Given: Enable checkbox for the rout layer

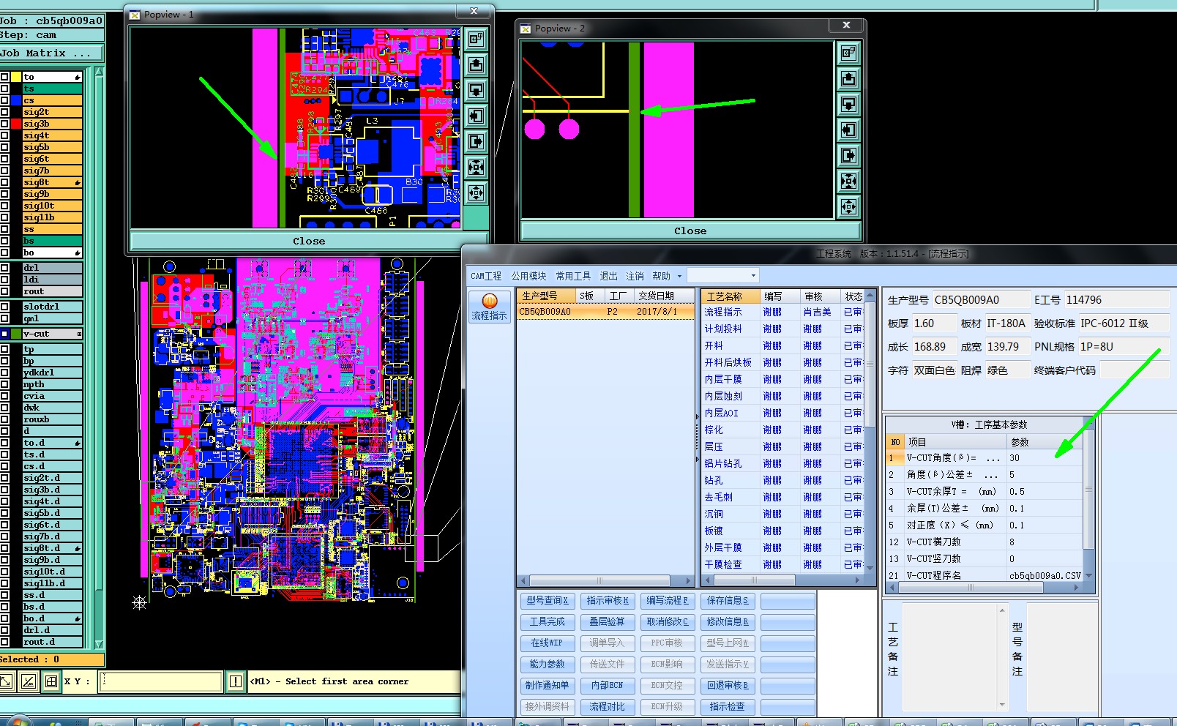Looking at the screenshot, I should [x=4, y=291].
